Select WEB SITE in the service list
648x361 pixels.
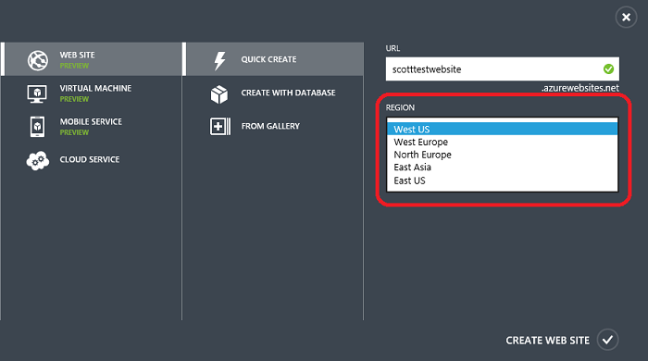[92, 59]
